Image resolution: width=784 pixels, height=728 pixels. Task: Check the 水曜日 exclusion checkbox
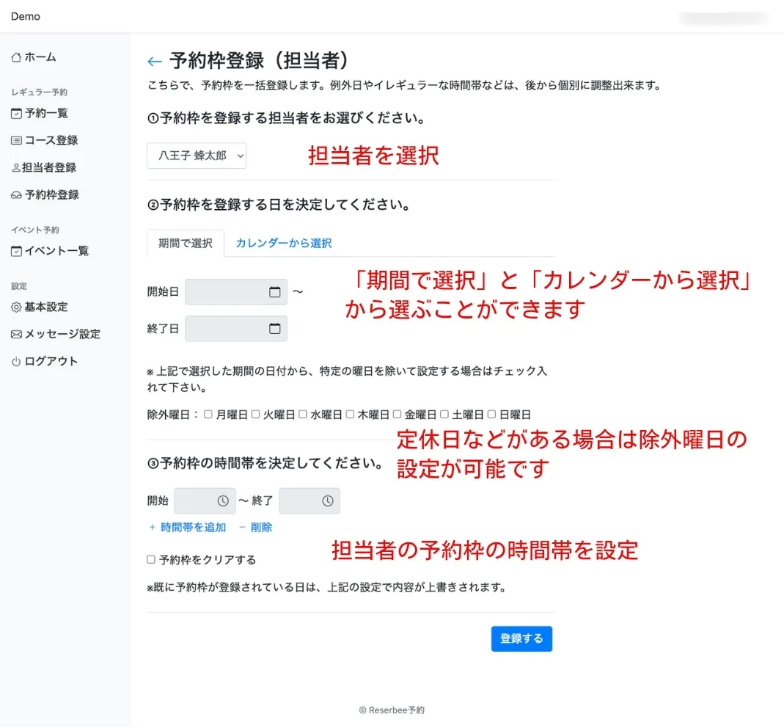(302, 414)
